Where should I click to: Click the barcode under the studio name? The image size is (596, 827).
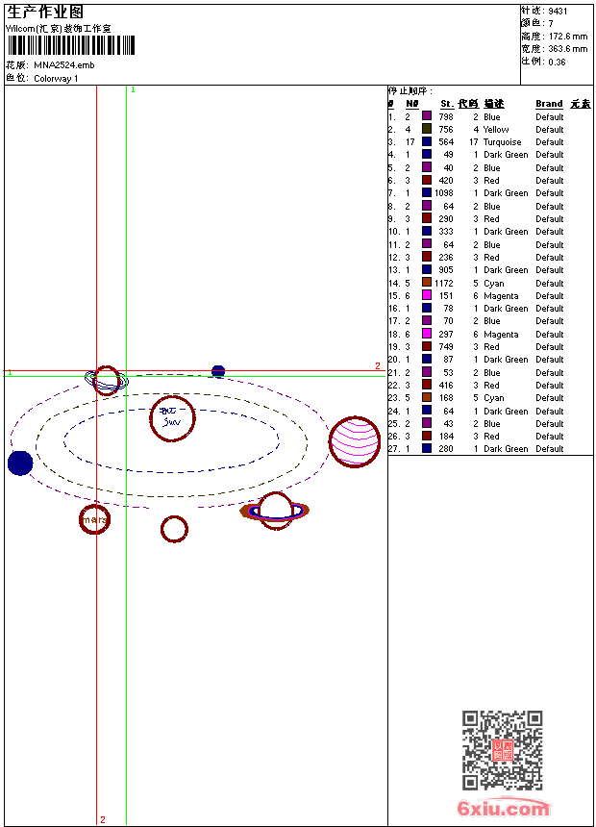[x=71, y=46]
